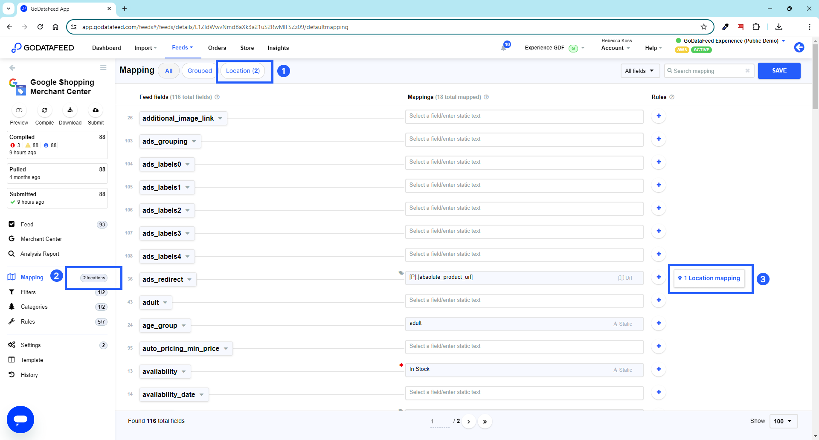Click the page number input field
The image size is (819, 440).
pos(440,421)
